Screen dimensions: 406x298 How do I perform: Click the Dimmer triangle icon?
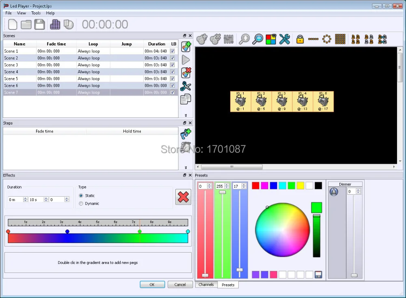334,192
